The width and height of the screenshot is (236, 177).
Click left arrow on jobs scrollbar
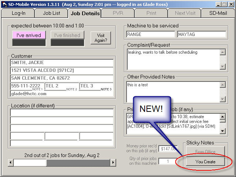pos(11,163)
